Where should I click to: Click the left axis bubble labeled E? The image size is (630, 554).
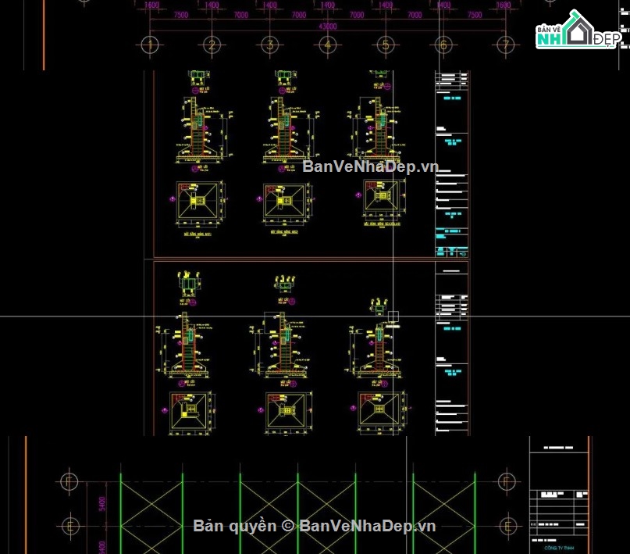(x=71, y=525)
